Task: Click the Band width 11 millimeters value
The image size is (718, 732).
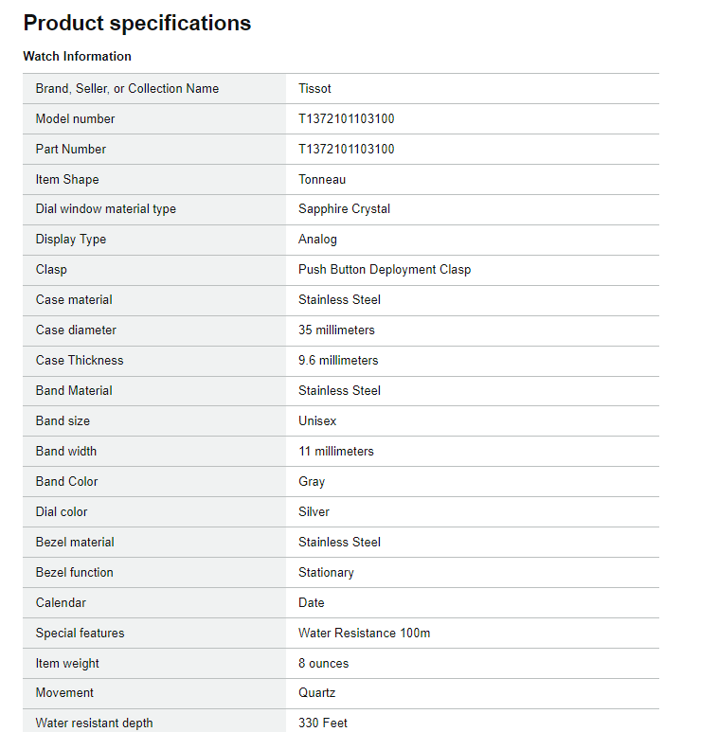Action: 335,452
